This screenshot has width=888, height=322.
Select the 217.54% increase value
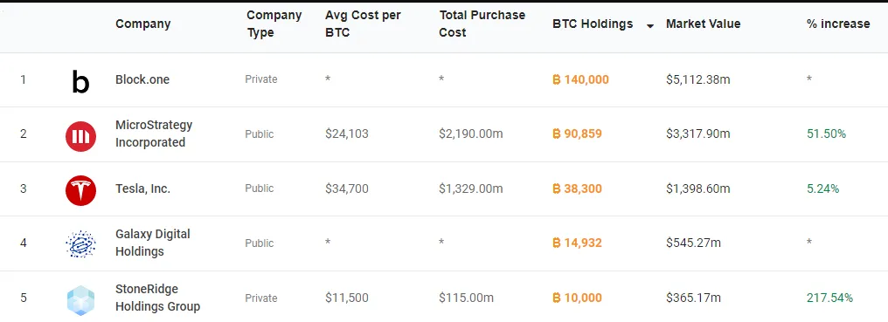(829, 298)
